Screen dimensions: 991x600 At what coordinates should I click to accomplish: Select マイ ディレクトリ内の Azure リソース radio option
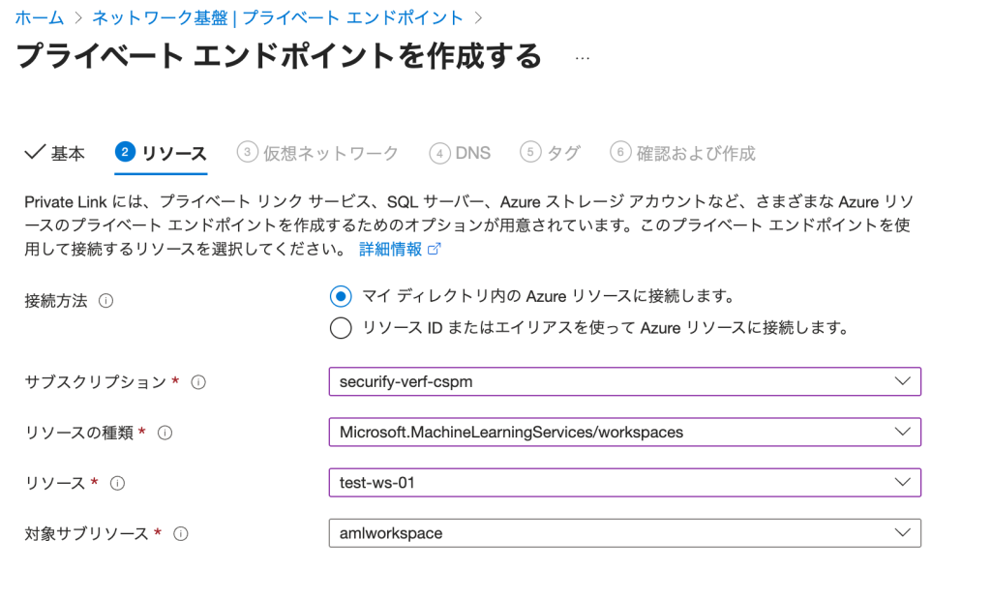click(340, 296)
